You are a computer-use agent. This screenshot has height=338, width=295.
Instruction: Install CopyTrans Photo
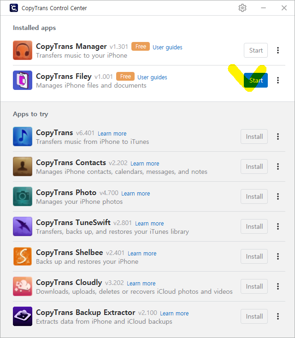(x=254, y=196)
